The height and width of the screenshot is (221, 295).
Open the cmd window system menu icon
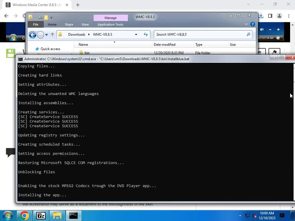(20, 59)
